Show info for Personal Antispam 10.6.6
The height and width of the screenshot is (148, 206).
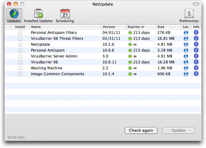tap(196, 50)
